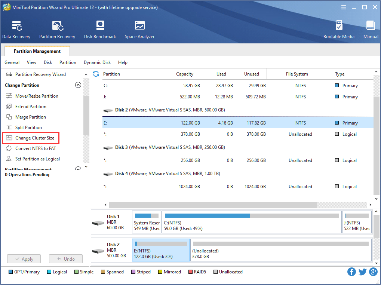The width and height of the screenshot is (381, 285).
Task: Open the Partition menu
Action: click(x=68, y=62)
